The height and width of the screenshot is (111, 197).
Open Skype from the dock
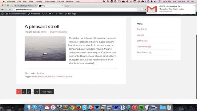tap(84, 107)
